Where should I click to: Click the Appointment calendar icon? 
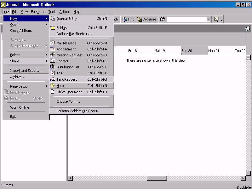[53, 49]
